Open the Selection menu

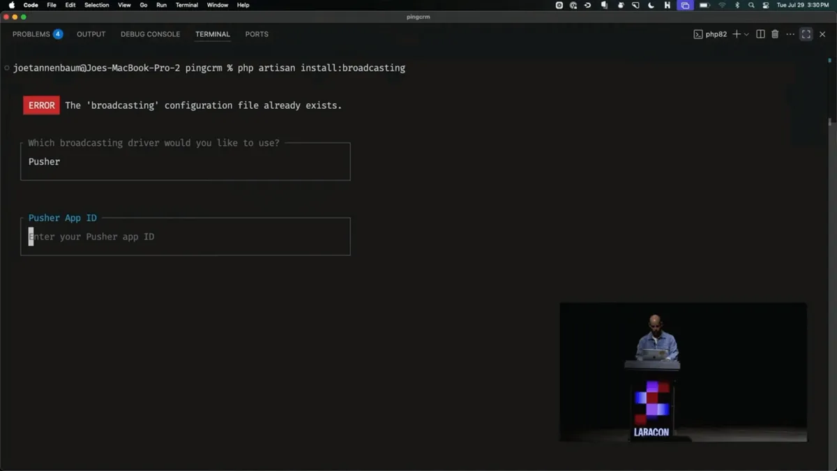point(97,5)
